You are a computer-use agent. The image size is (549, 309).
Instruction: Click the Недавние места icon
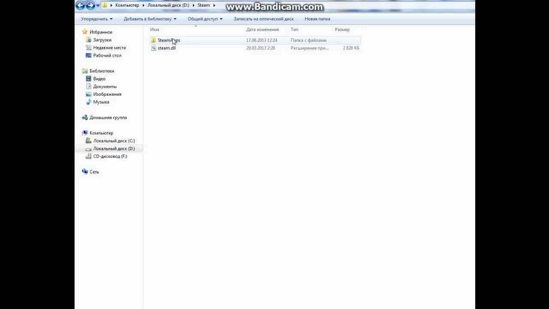88,48
